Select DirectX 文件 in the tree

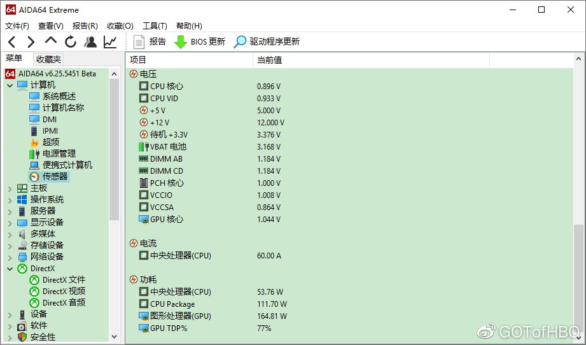64,280
